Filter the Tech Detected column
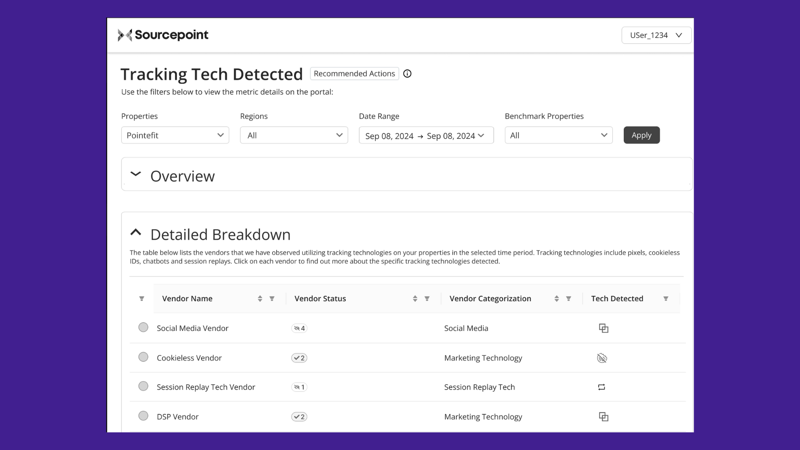 pos(665,299)
